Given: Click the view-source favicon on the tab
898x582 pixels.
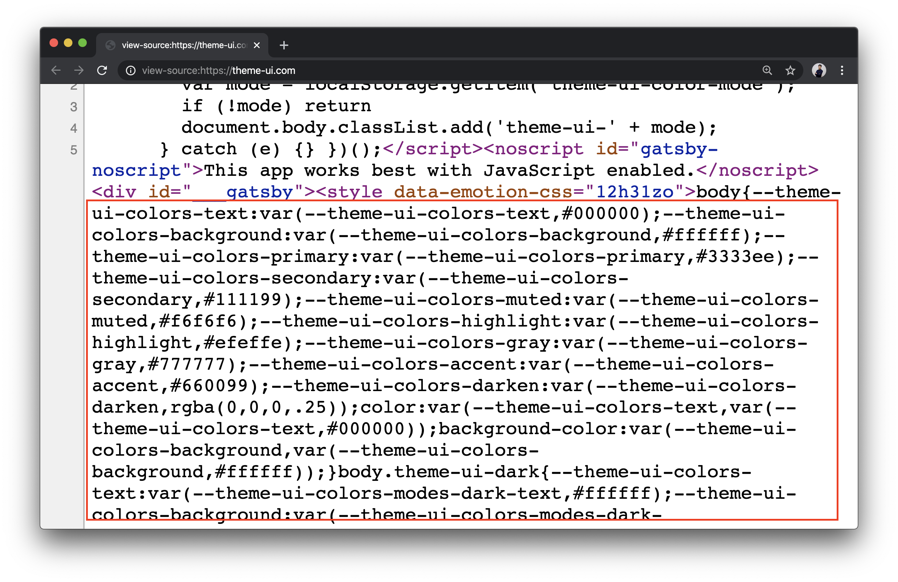Looking at the screenshot, I should coord(110,45).
